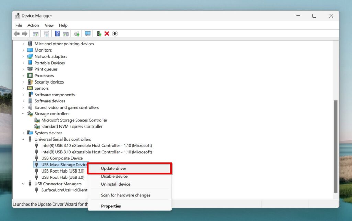The image size is (352, 221).
Task: Choose Update driver from context menu
Action: pyautogui.click(x=114, y=168)
